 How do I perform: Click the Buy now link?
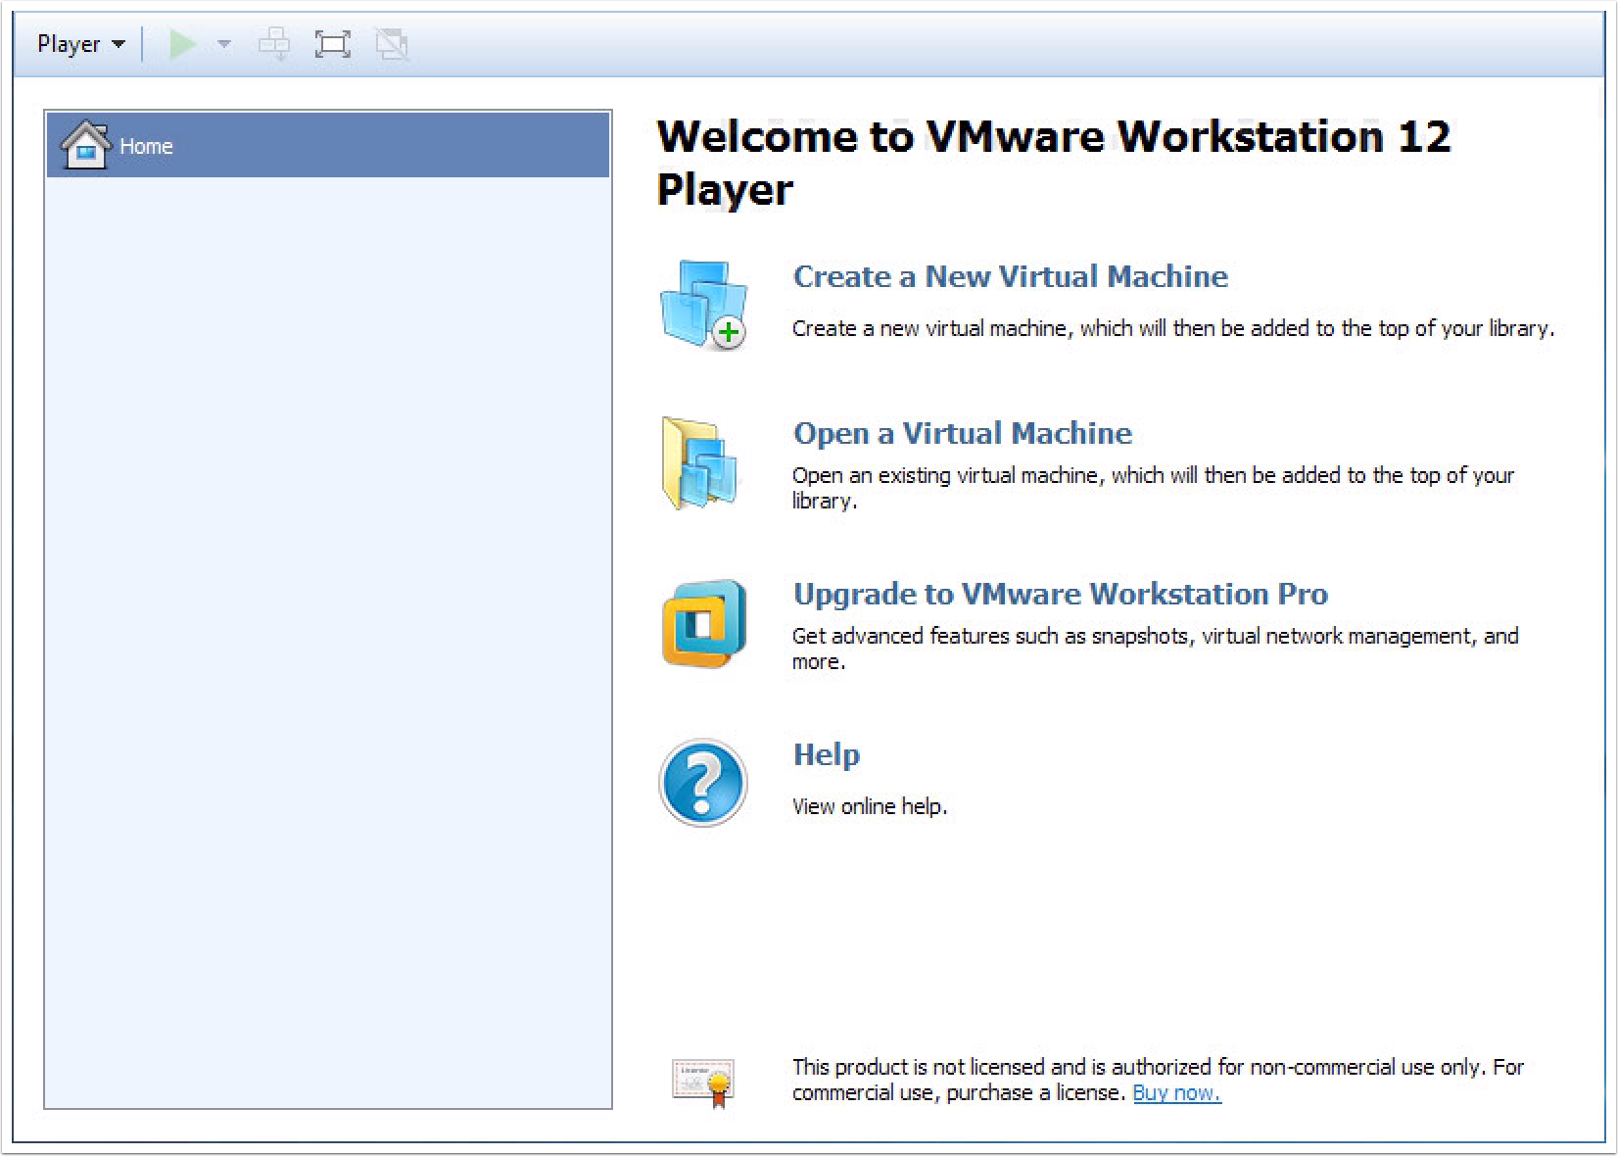[x=1176, y=1093]
